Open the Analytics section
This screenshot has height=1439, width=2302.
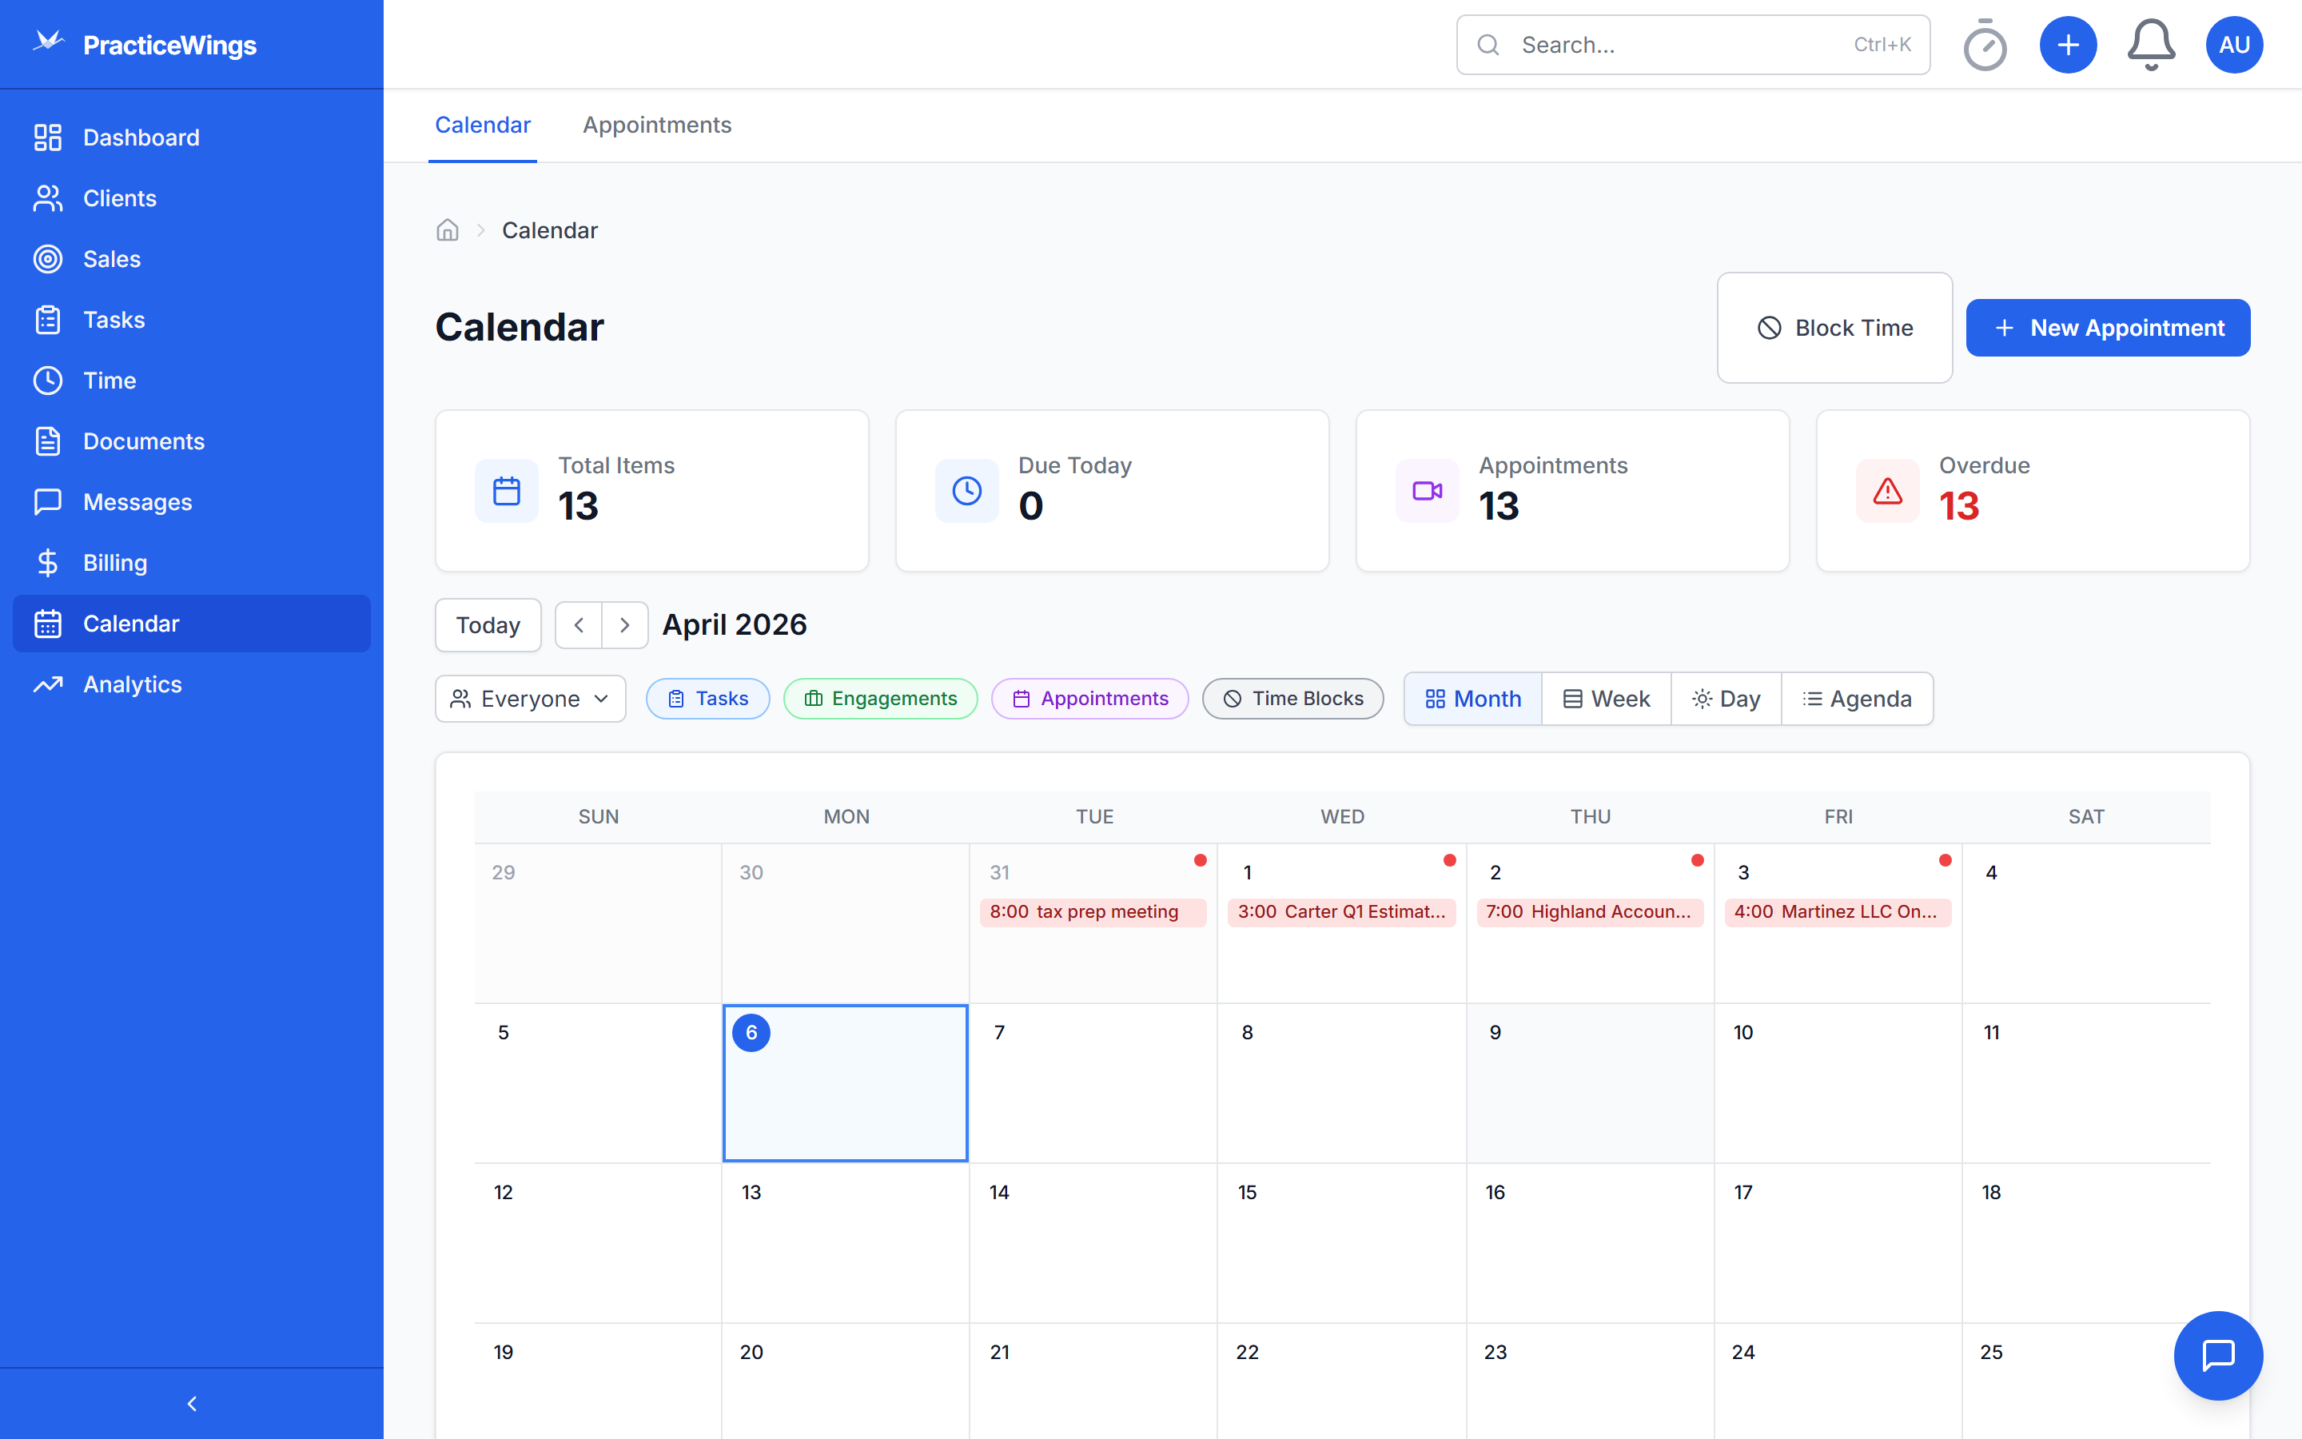click(x=191, y=684)
